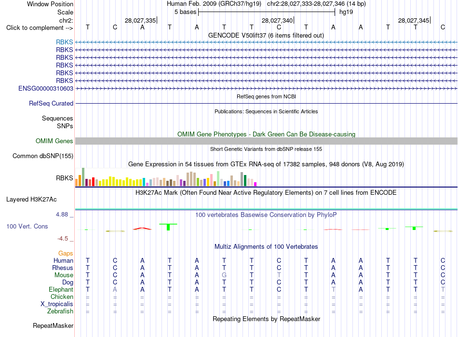The height and width of the screenshot is (337, 458).
Task: Click the H3K27Ac Mark ENCODE track title
Action: pyautogui.click(x=266, y=193)
